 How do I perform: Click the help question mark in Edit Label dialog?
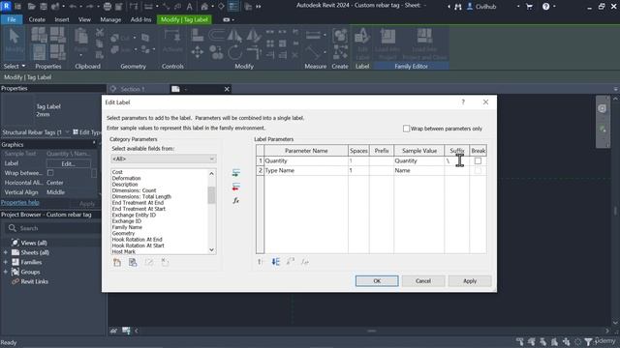tap(463, 102)
